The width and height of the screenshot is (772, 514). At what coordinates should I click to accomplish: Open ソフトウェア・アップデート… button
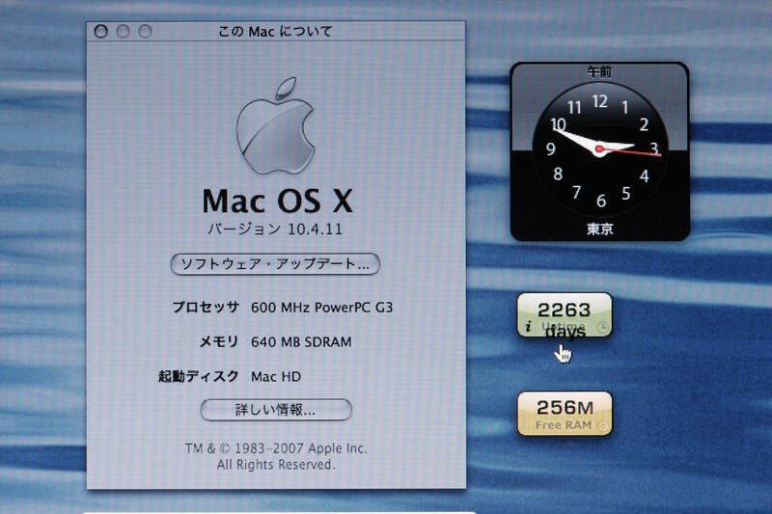(275, 264)
